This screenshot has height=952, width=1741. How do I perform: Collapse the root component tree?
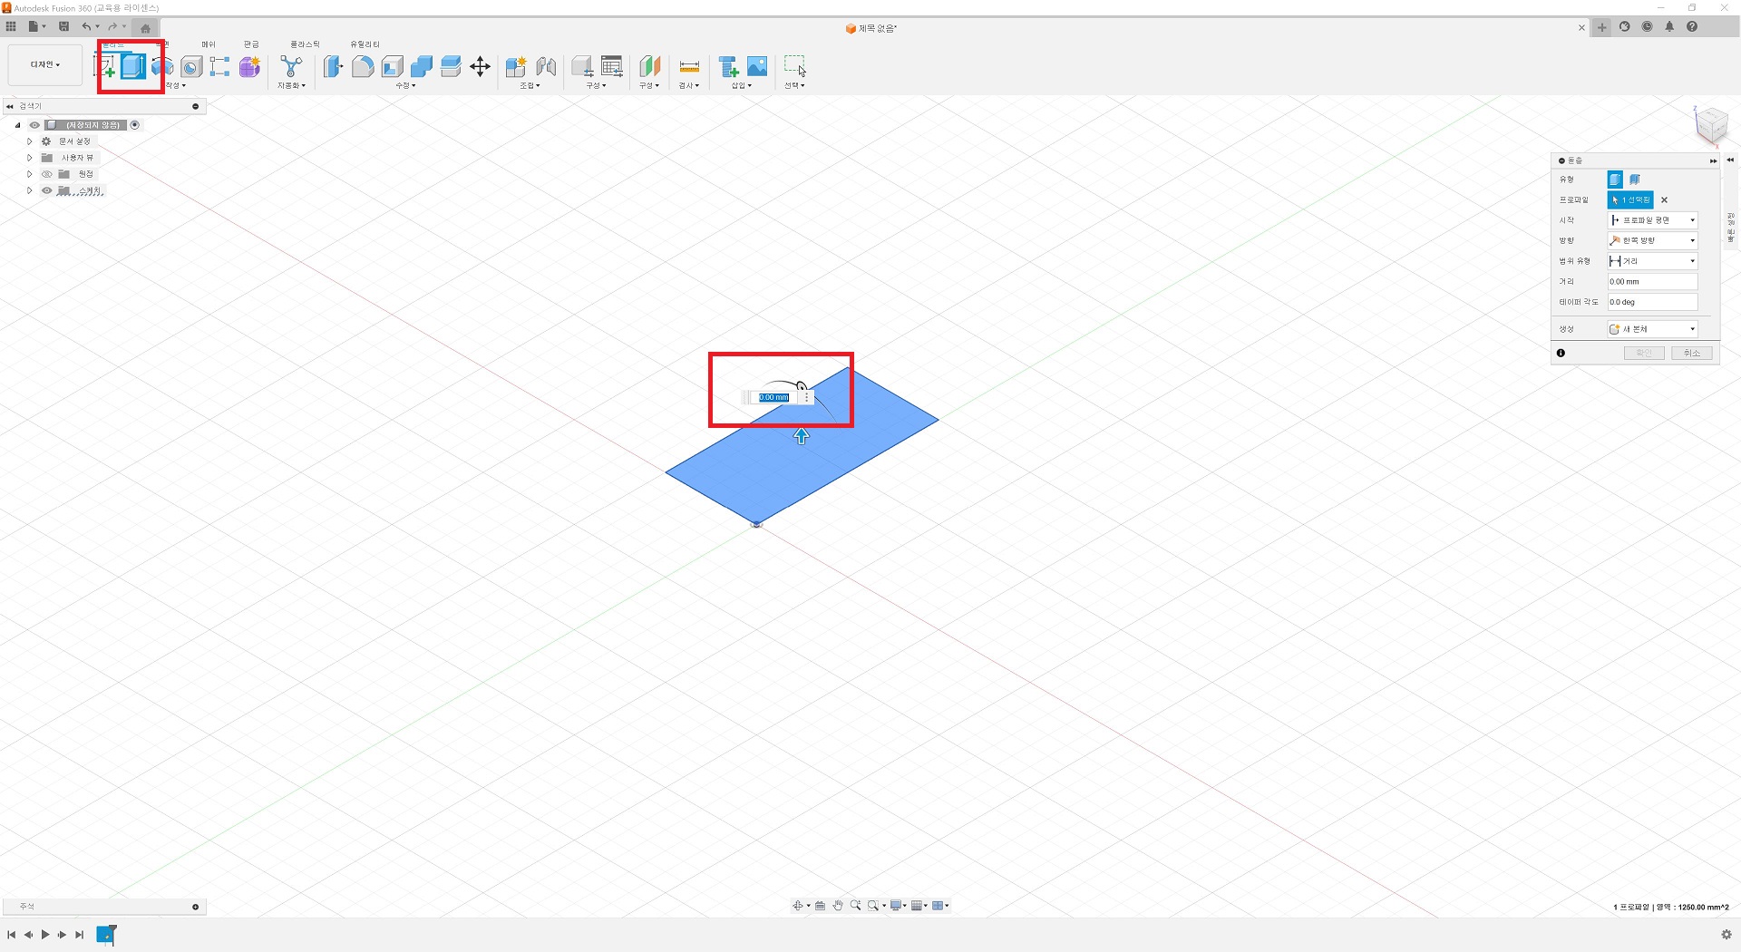click(x=18, y=125)
